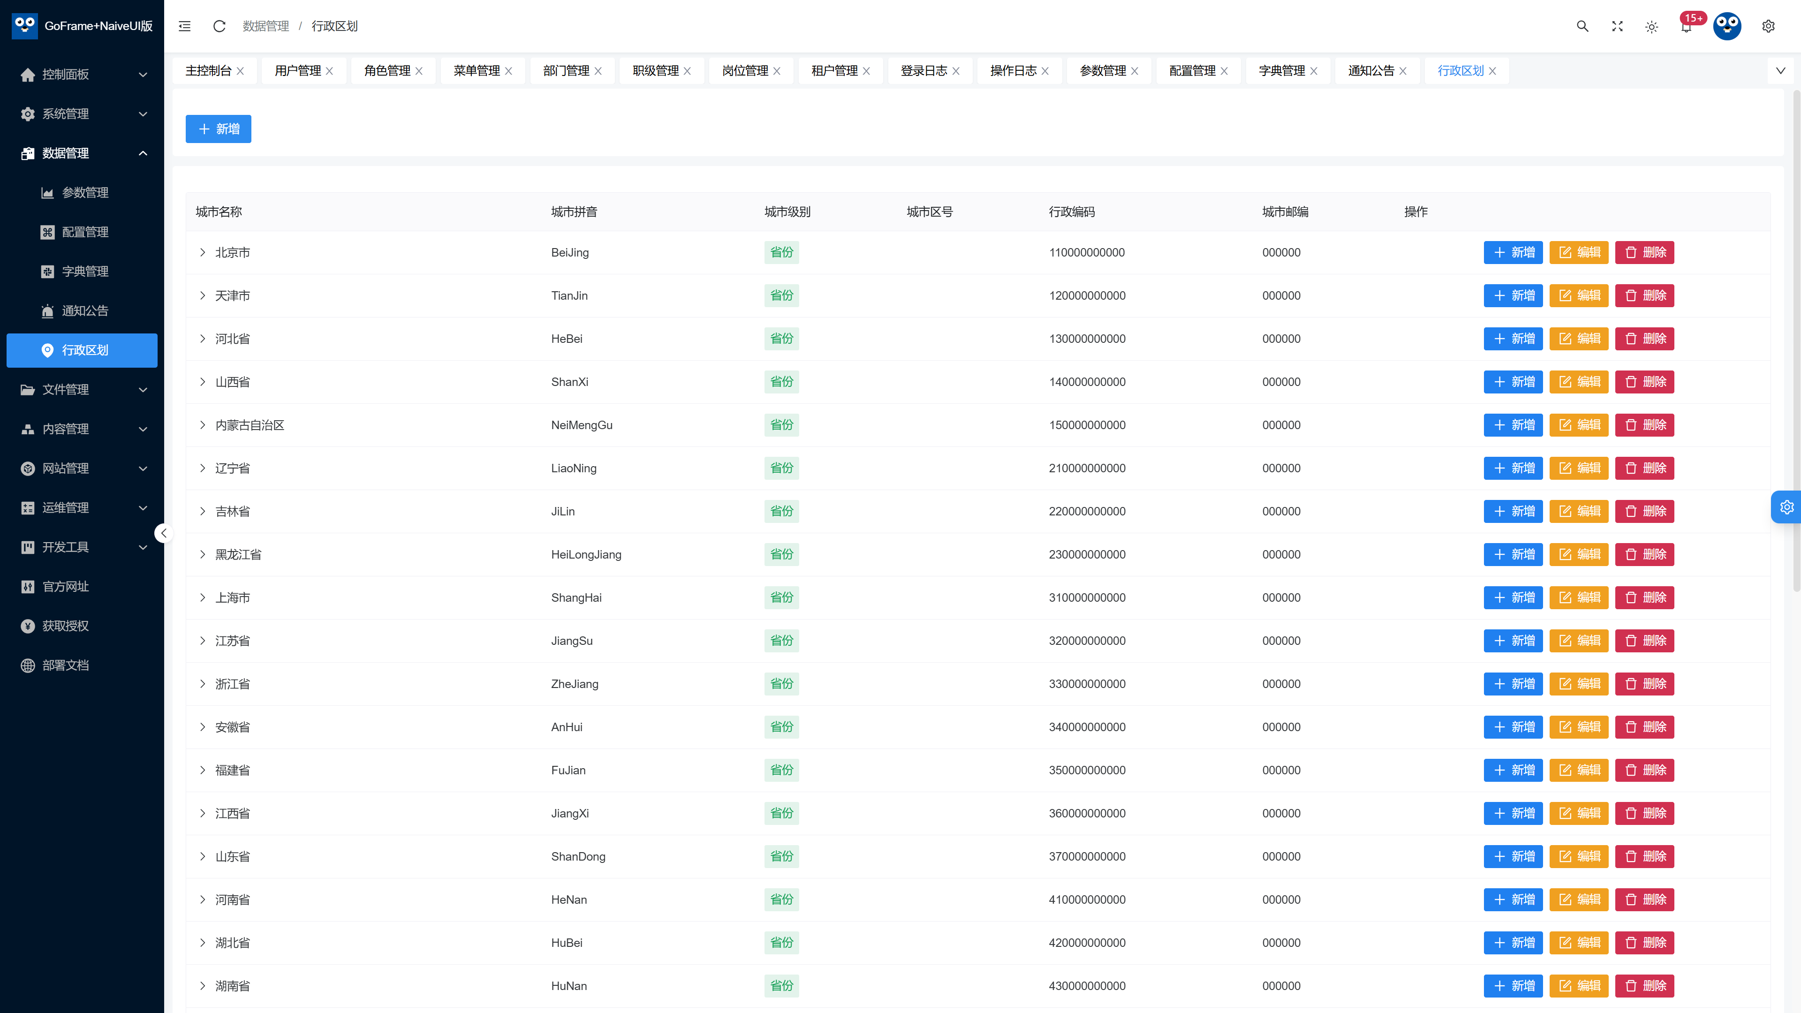Toggle fullscreen mode icon
The width and height of the screenshot is (1801, 1013).
click(1617, 26)
